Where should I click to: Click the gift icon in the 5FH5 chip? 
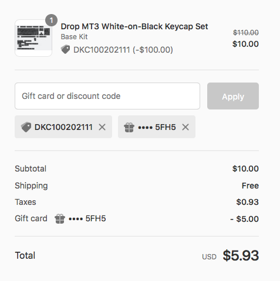pos(129,128)
